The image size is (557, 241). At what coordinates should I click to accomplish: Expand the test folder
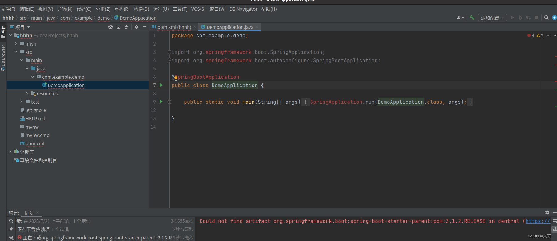coord(21,102)
